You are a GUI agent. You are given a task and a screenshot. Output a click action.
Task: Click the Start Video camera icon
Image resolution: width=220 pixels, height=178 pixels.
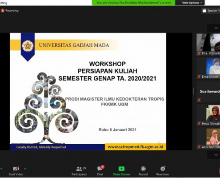[x=16, y=169]
